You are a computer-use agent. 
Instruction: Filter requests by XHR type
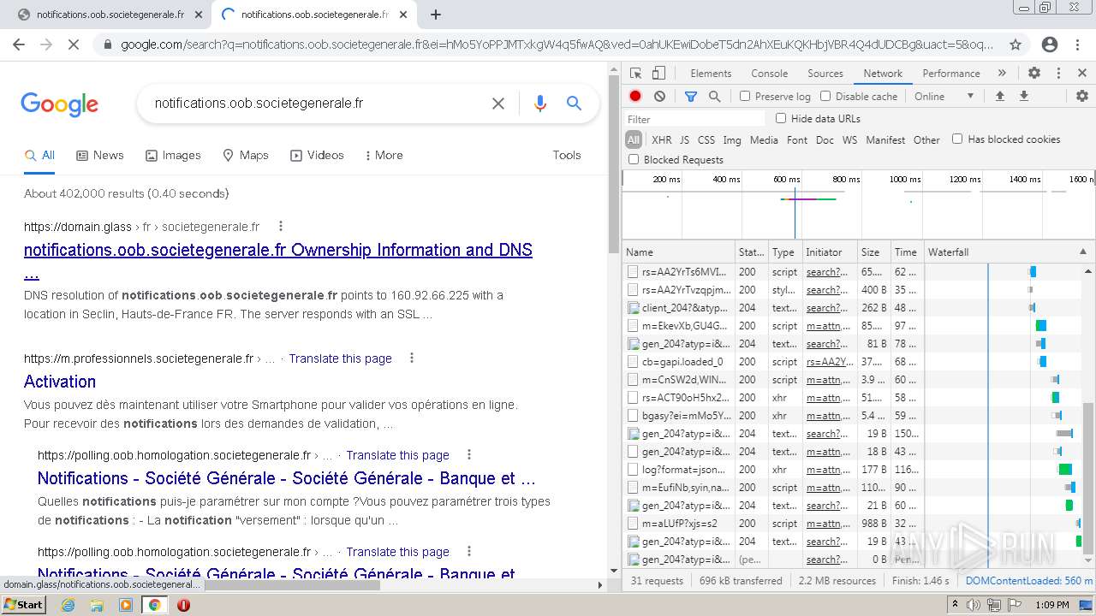[x=662, y=139]
